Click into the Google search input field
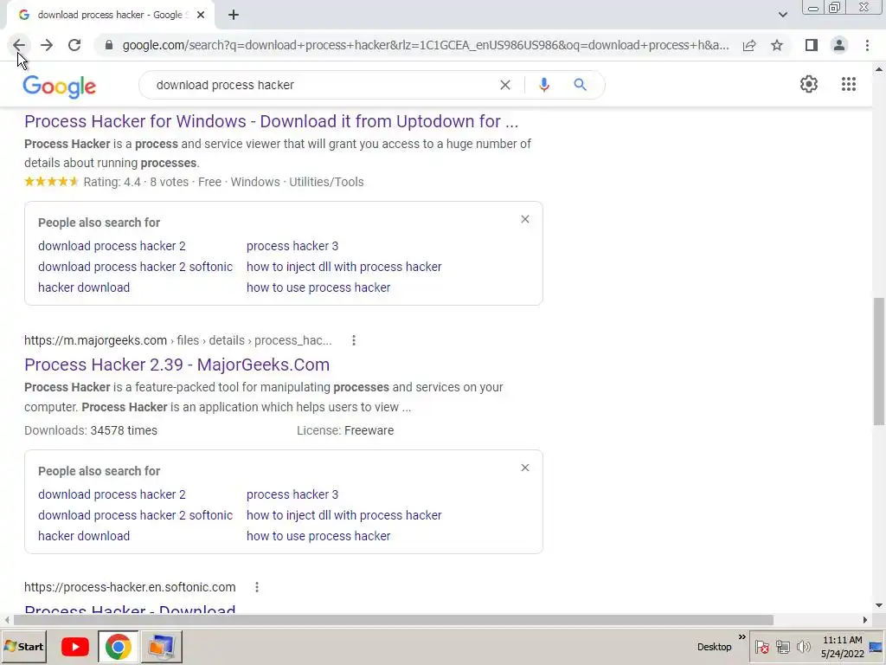 coord(322,85)
